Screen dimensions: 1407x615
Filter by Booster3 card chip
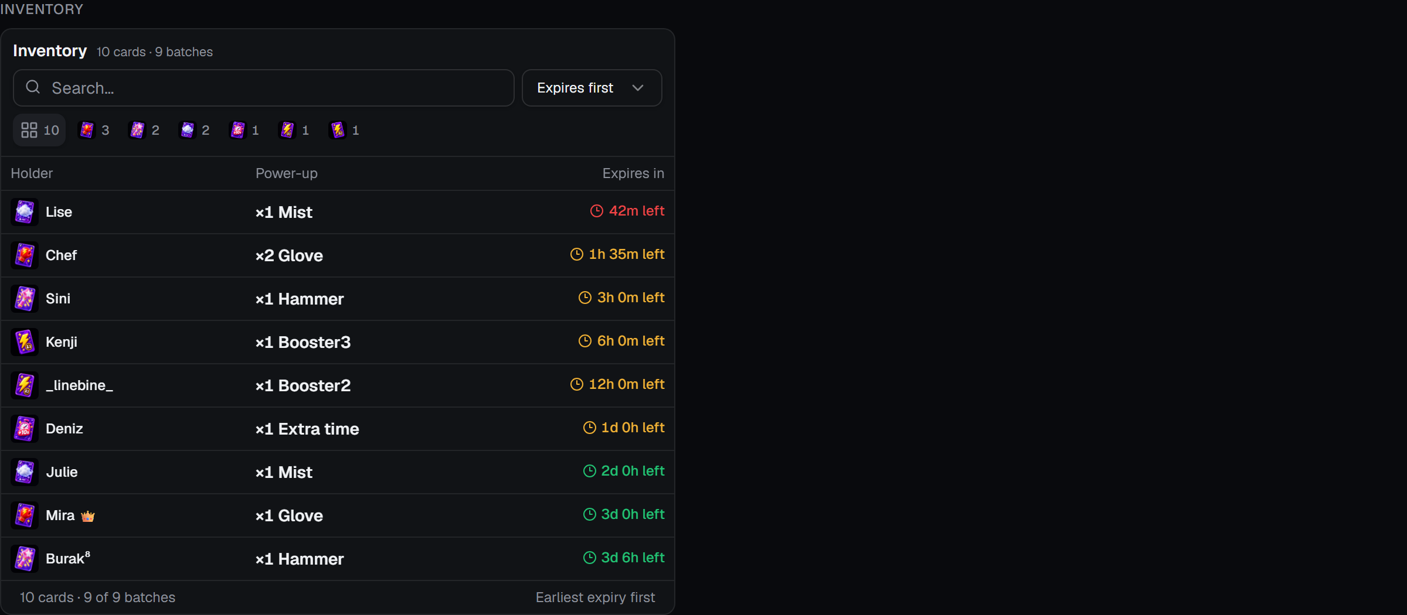(345, 130)
